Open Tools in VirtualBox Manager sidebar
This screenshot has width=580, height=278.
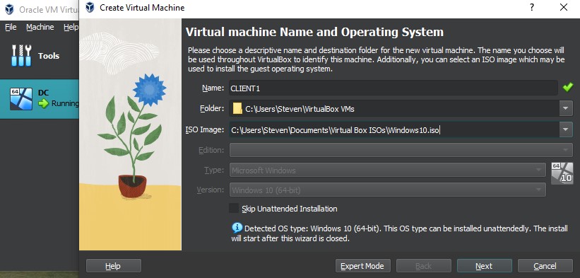click(x=40, y=56)
